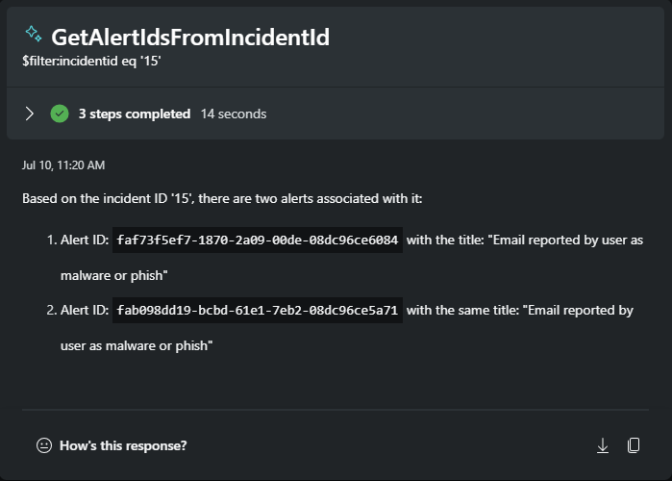Click the second list item's "Alert ID:" label
The image size is (672, 481).
85,311
